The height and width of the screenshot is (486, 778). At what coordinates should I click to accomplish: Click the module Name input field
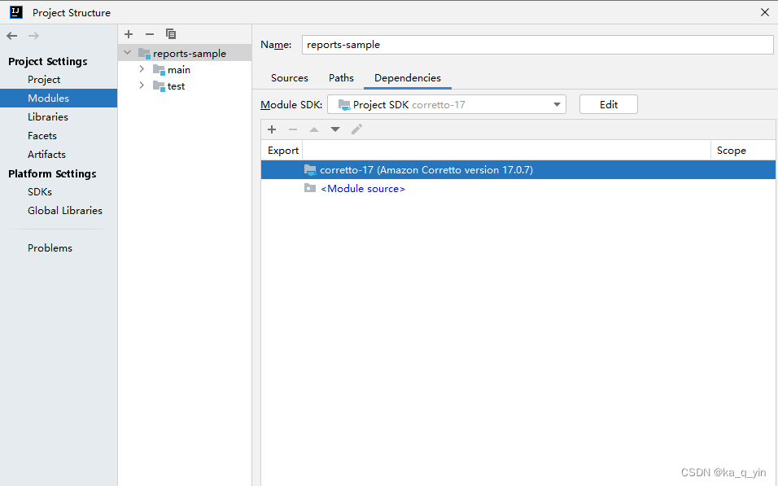[537, 45]
